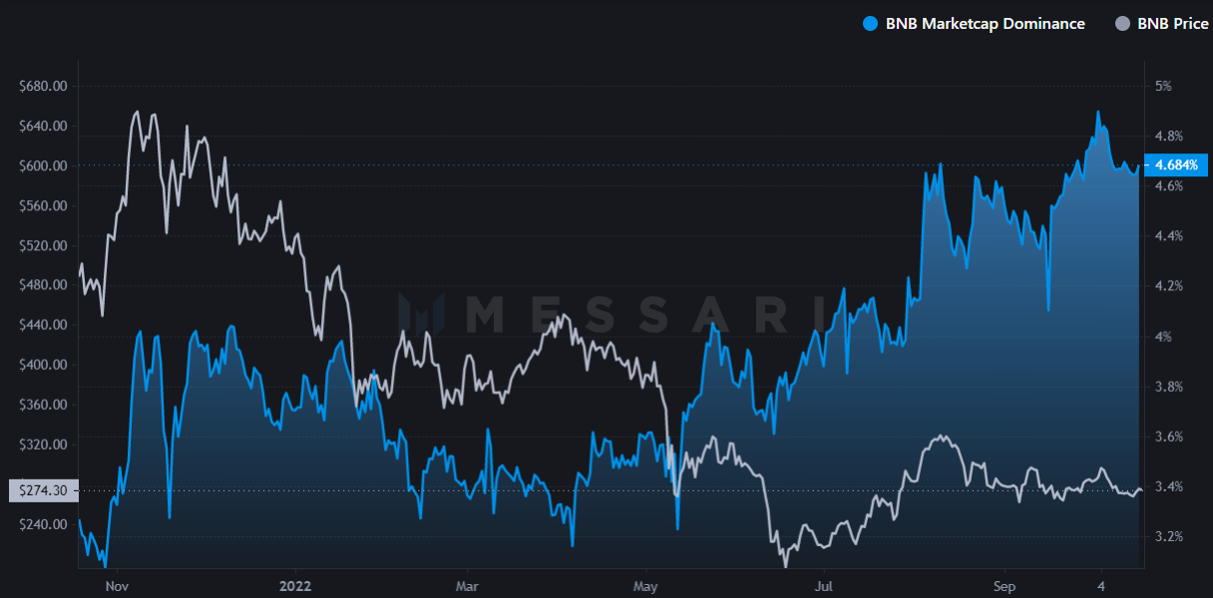Screen dimensions: 1213x598
Task: Click the 4.6% dominance axis label
Action: coord(1169,185)
